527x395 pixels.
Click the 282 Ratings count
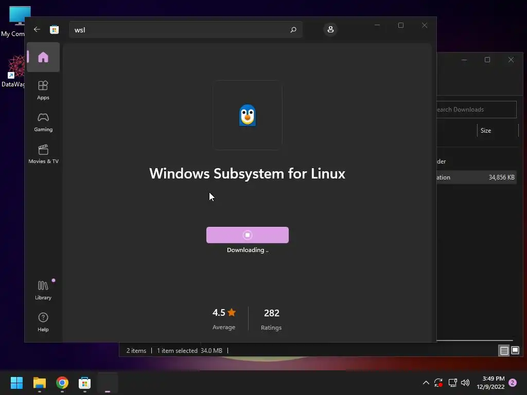click(x=271, y=319)
